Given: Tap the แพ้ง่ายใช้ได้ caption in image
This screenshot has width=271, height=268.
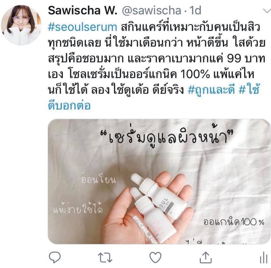Looking at the screenshot, I should [x=78, y=208].
